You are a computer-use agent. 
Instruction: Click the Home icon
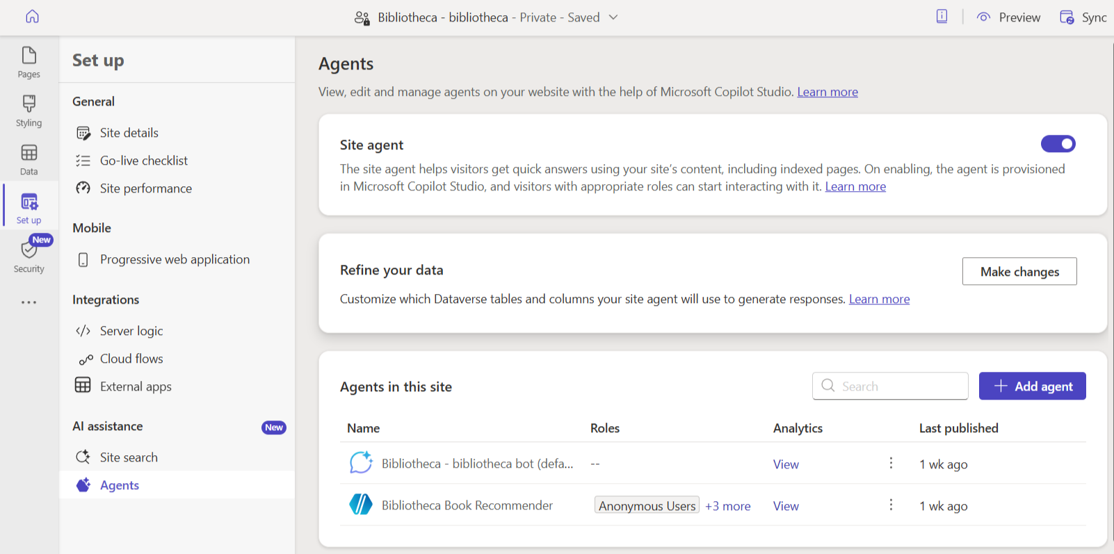coord(32,17)
